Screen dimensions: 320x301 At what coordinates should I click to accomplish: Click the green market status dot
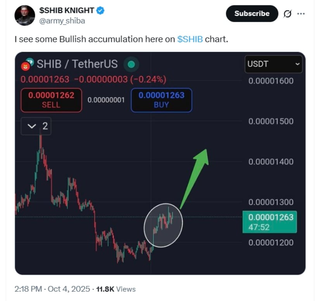pos(131,64)
